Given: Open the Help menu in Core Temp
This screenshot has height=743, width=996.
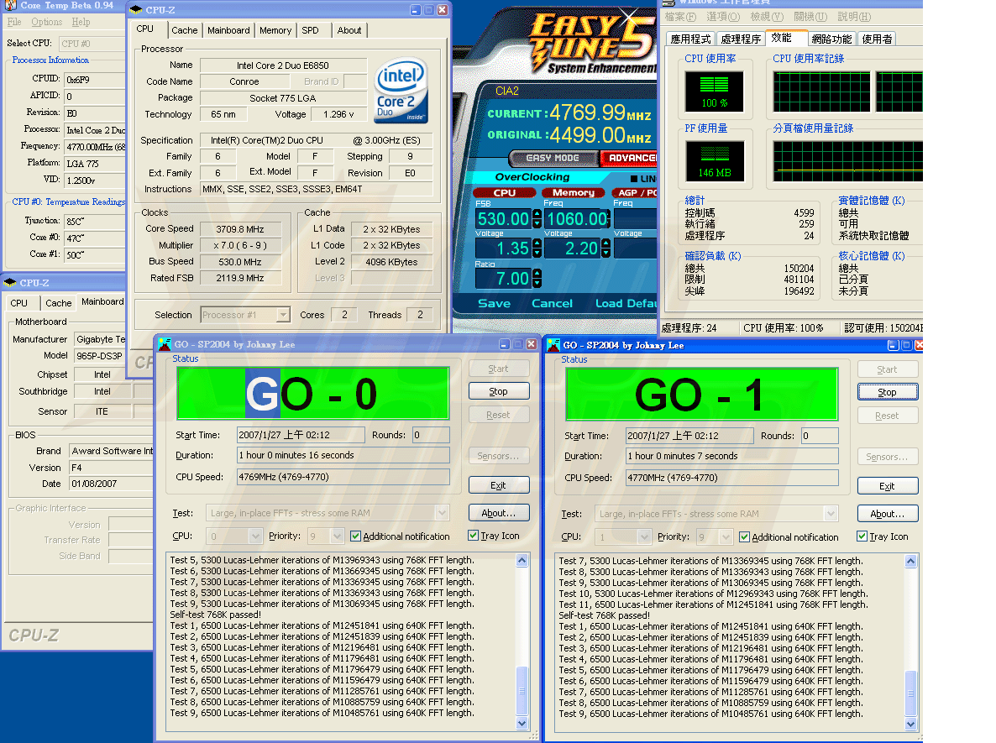Looking at the screenshot, I should (81, 22).
